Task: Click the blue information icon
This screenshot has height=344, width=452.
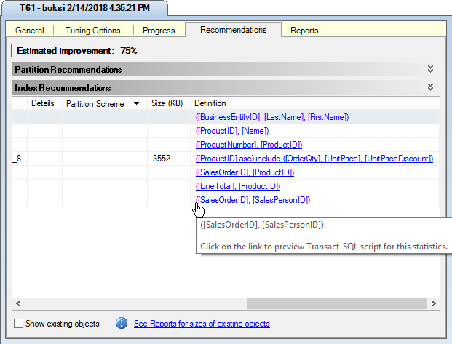Action: 122,323
